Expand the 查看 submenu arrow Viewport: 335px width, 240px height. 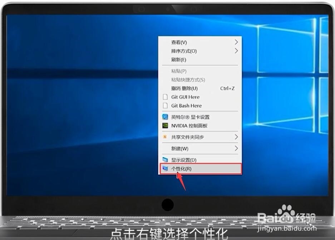[x=236, y=42]
